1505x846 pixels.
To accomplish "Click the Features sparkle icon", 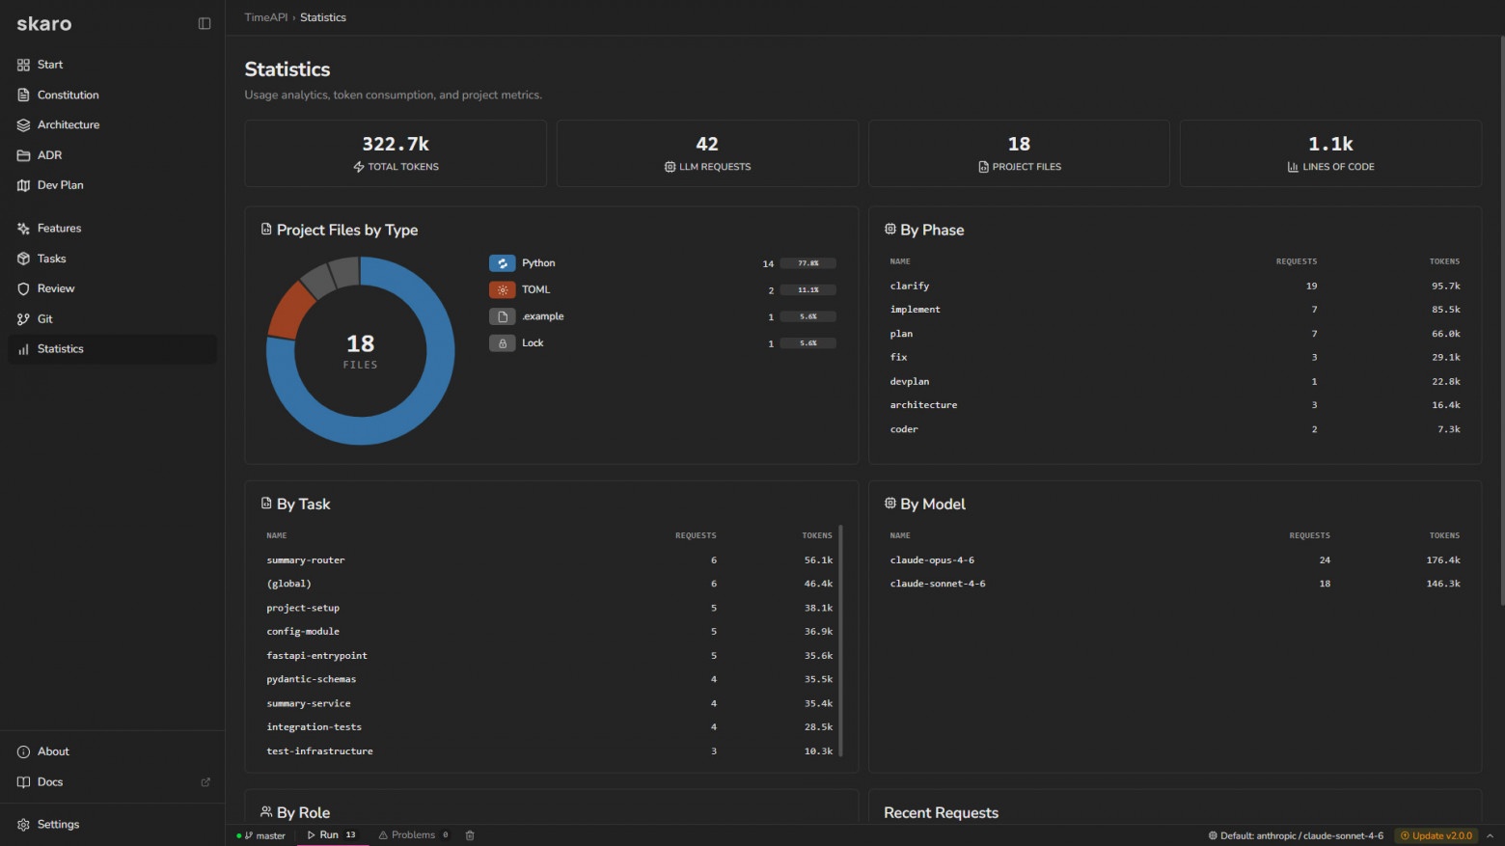I will coord(23,229).
